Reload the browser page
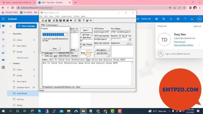The image size is (203, 114). tap(12, 8)
